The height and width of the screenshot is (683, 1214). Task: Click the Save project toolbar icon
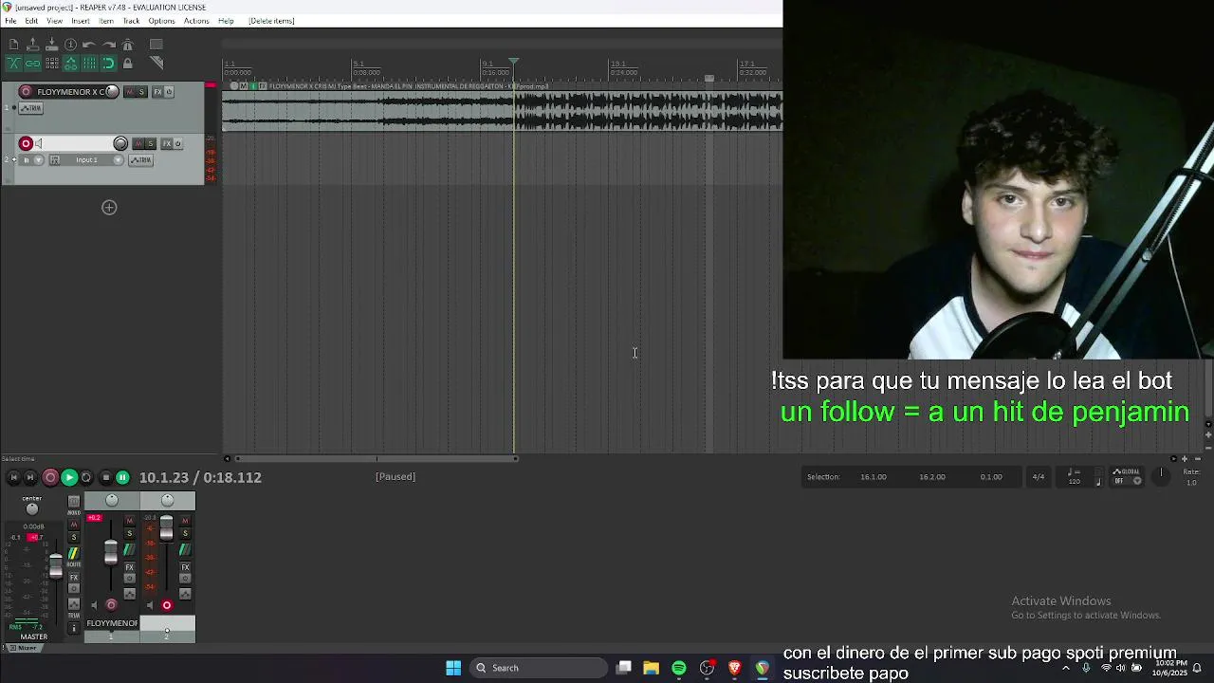coord(51,45)
